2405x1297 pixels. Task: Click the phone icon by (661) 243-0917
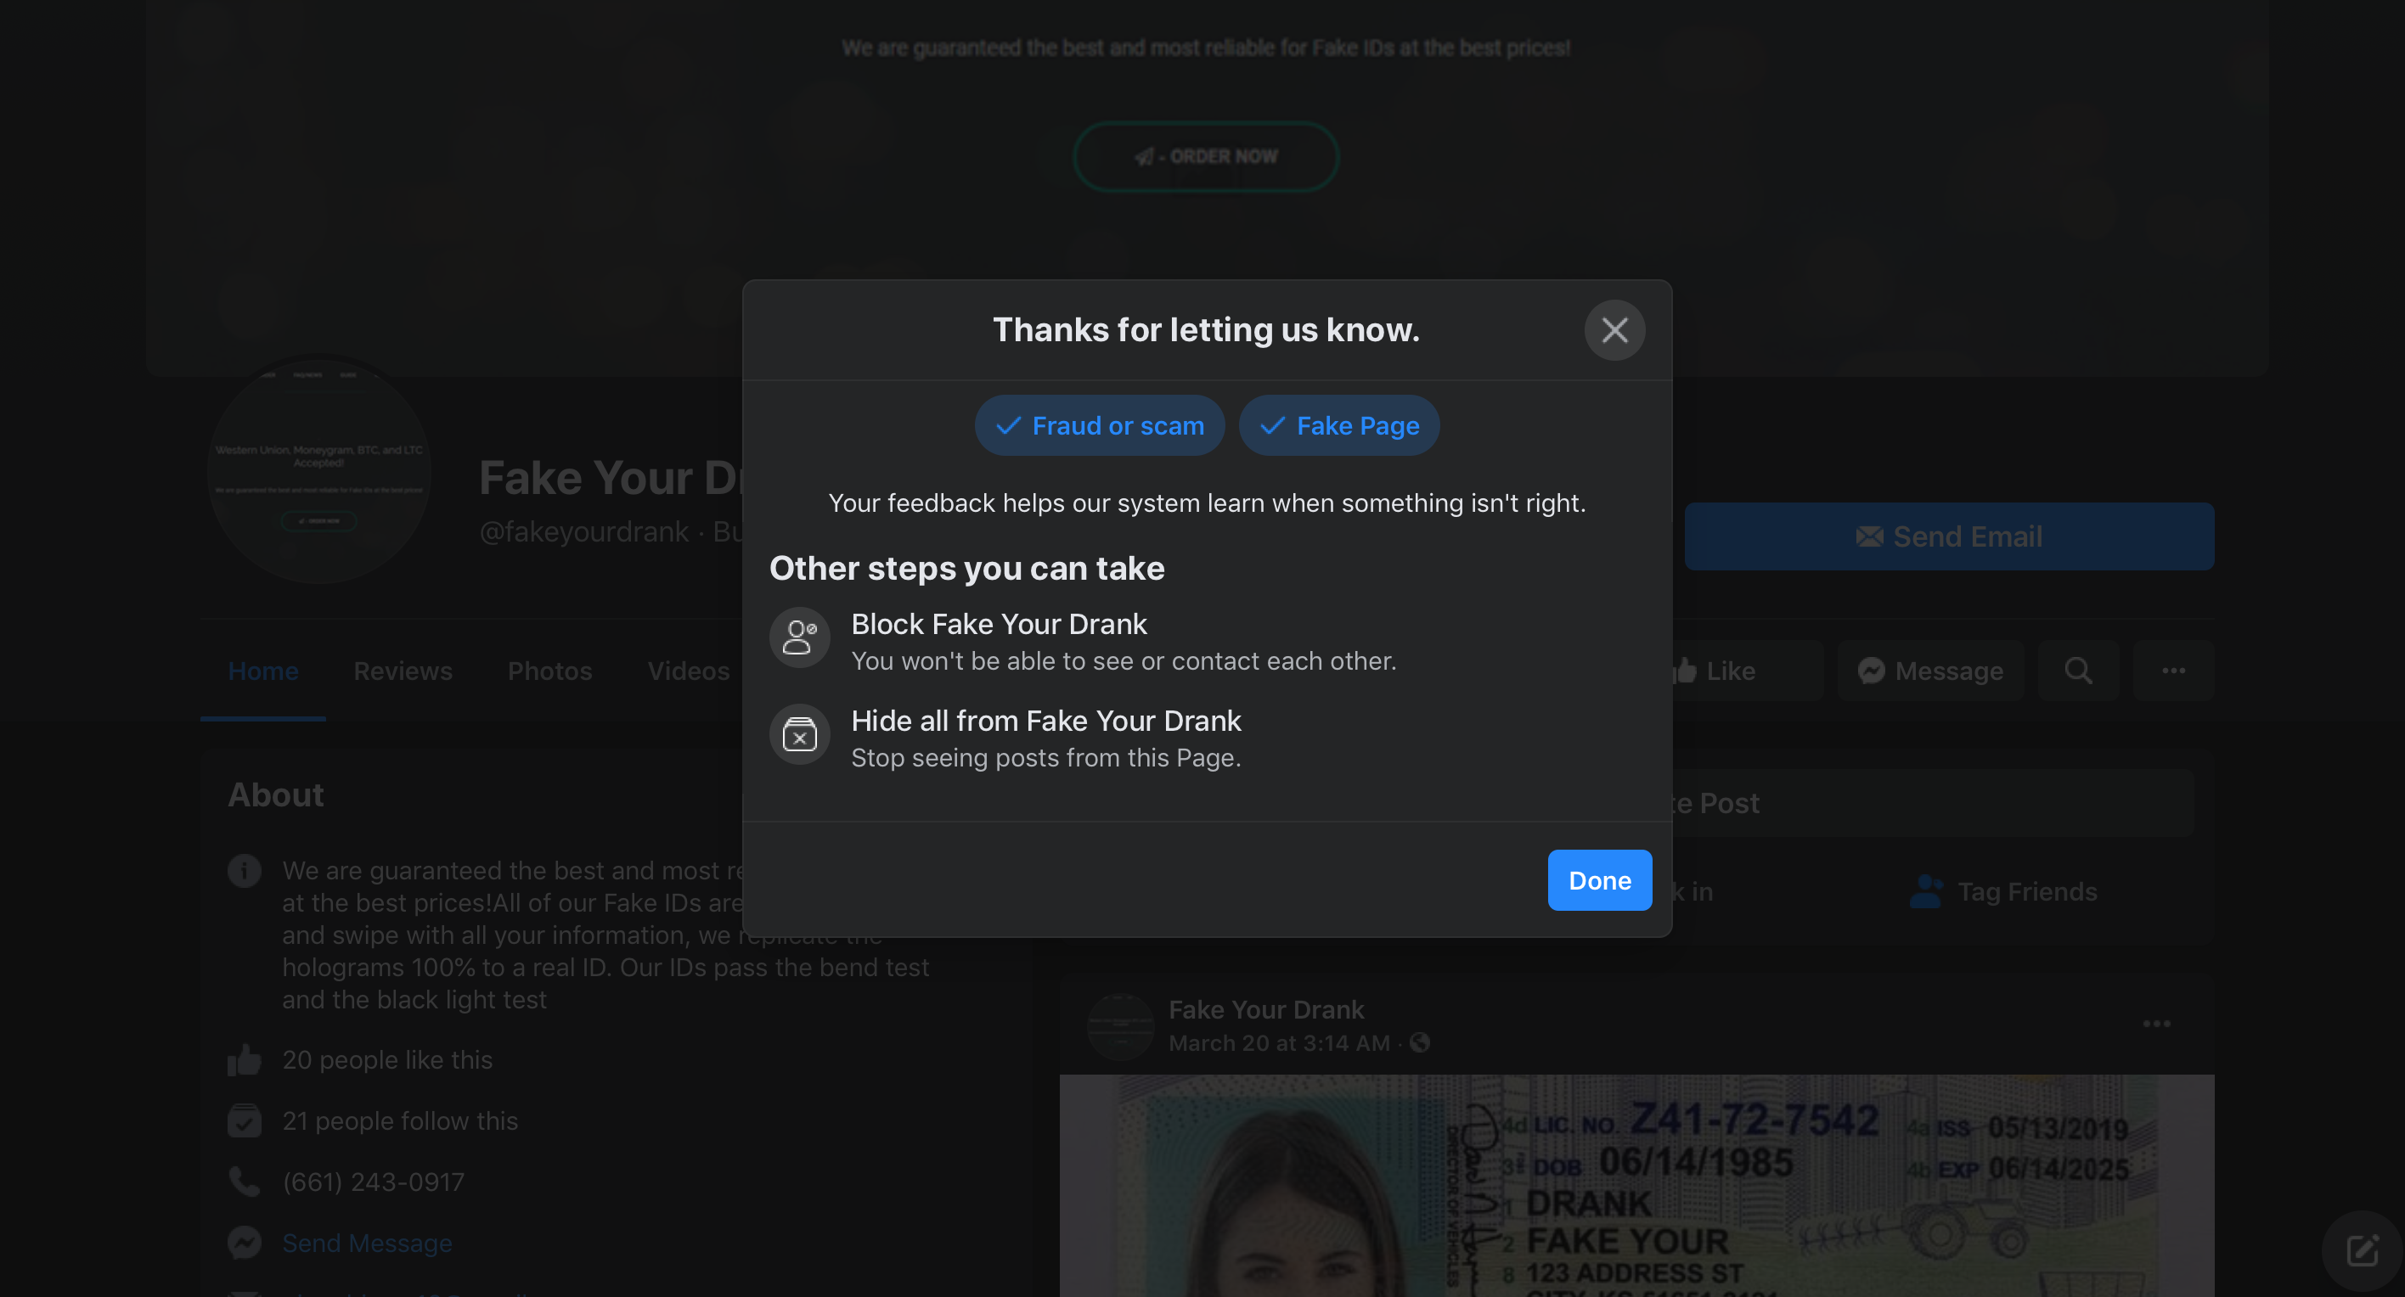245,1182
